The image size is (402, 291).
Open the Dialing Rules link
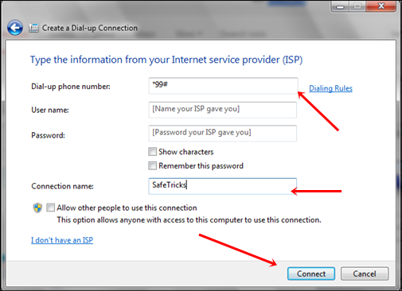tap(330, 88)
